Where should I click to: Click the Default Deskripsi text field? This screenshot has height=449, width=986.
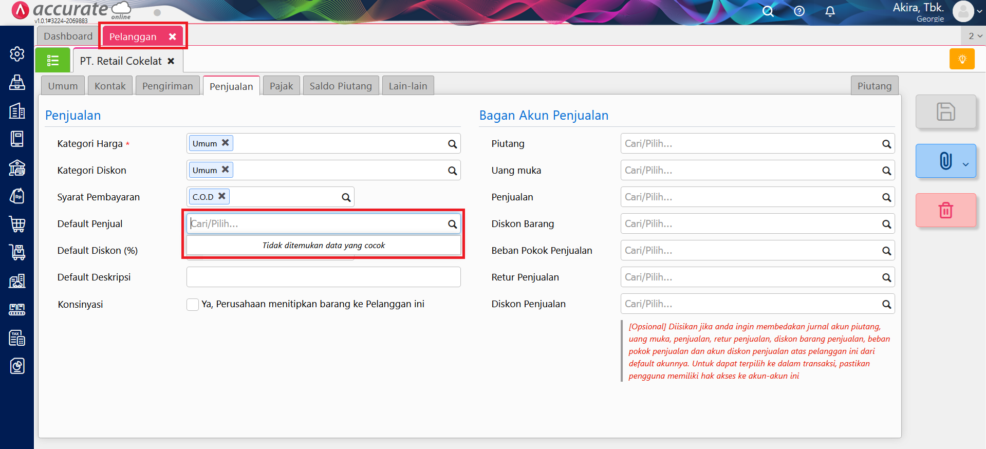(x=323, y=277)
